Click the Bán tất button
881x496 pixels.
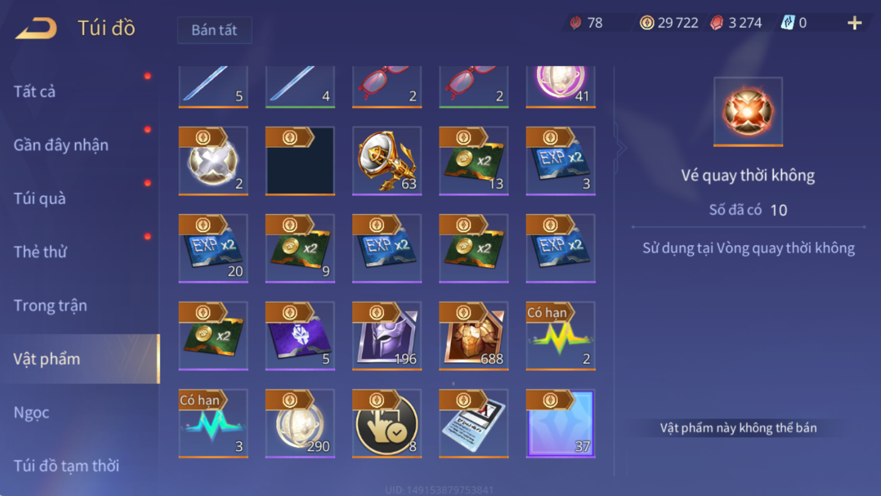click(214, 30)
